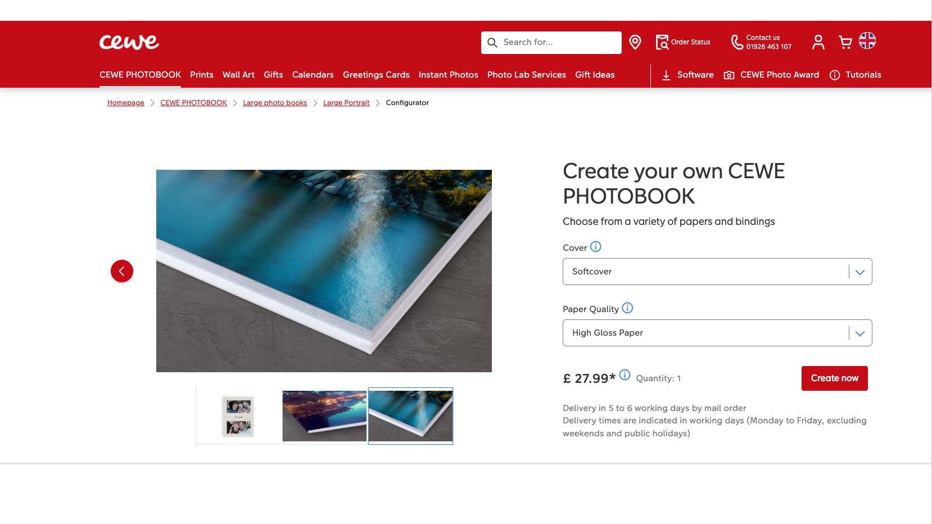The height and width of the screenshot is (524, 932).
Task: Click CEWE PHOTOBOOK breadcrumb link
Action: tap(193, 103)
